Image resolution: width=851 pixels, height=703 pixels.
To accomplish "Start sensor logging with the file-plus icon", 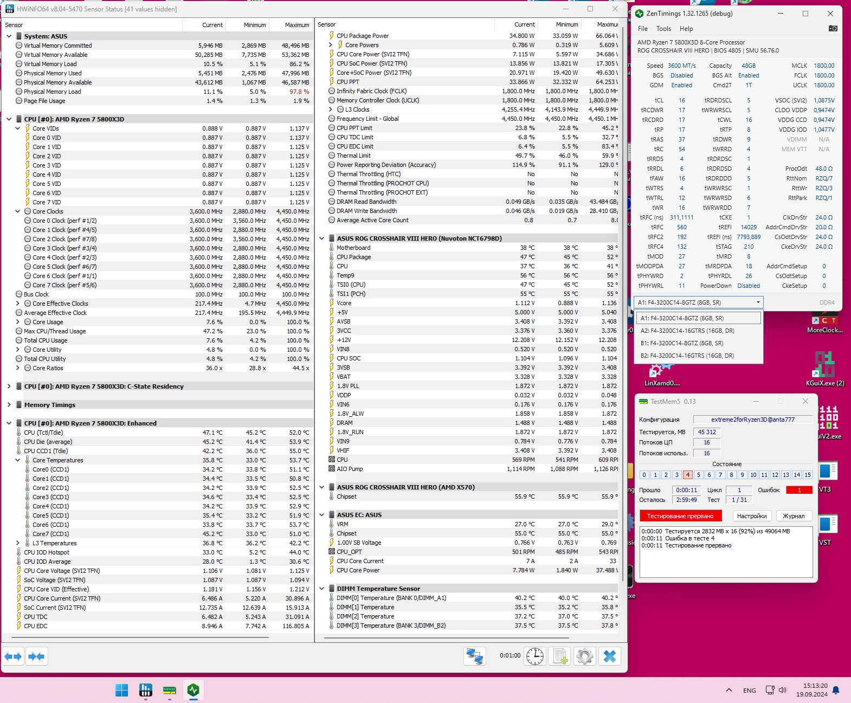I will [x=560, y=656].
